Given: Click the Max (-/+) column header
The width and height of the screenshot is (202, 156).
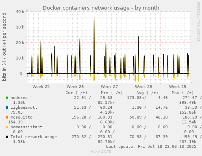Looking at the screenshot, I should click(x=182, y=93).
